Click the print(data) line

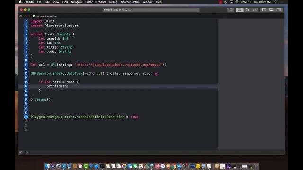[57, 86]
